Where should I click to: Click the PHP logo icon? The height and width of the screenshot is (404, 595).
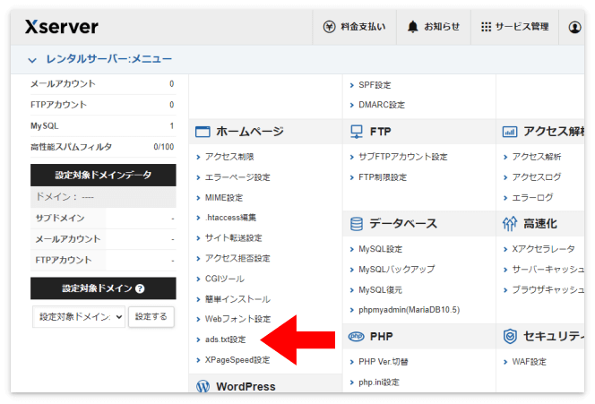point(356,336)
